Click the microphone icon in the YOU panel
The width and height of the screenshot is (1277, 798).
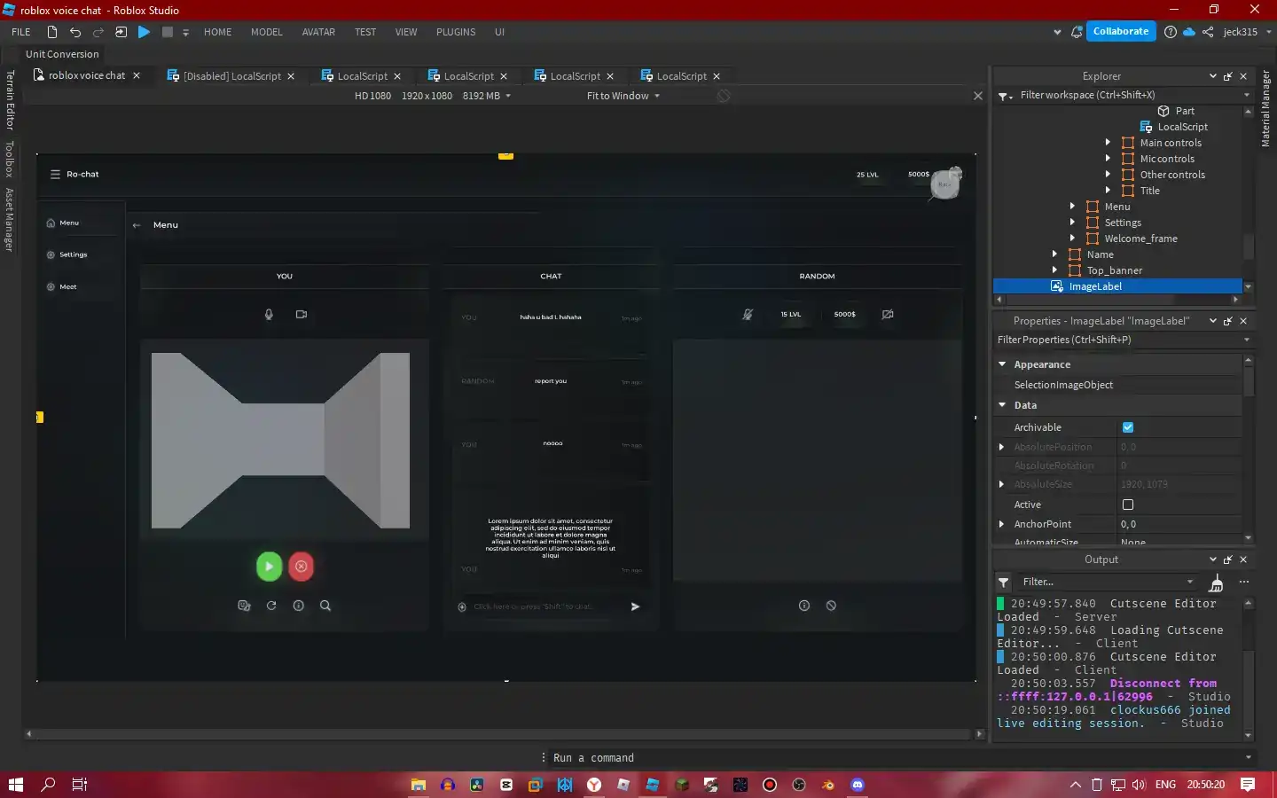[269, 314]
